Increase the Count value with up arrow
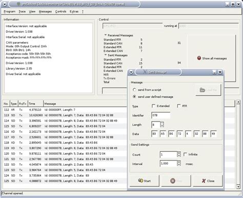This screenshot has height=198, width=243. (179, 153)
